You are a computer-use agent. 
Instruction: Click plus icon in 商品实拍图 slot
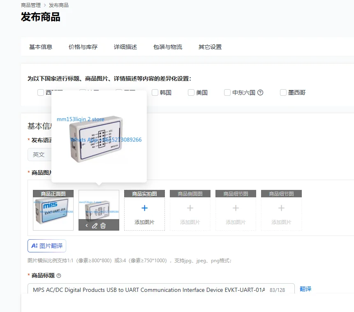click(144, 208)
